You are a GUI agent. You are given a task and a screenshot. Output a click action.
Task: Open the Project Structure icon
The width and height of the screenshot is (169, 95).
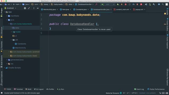pos(159,4)
